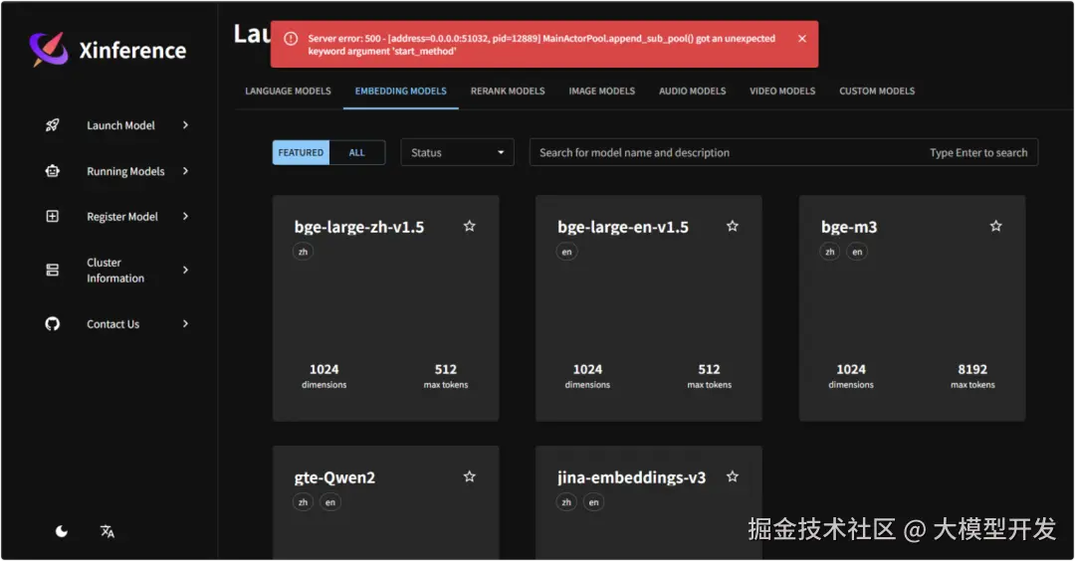Dismiss the server error banner

[802, 39]
